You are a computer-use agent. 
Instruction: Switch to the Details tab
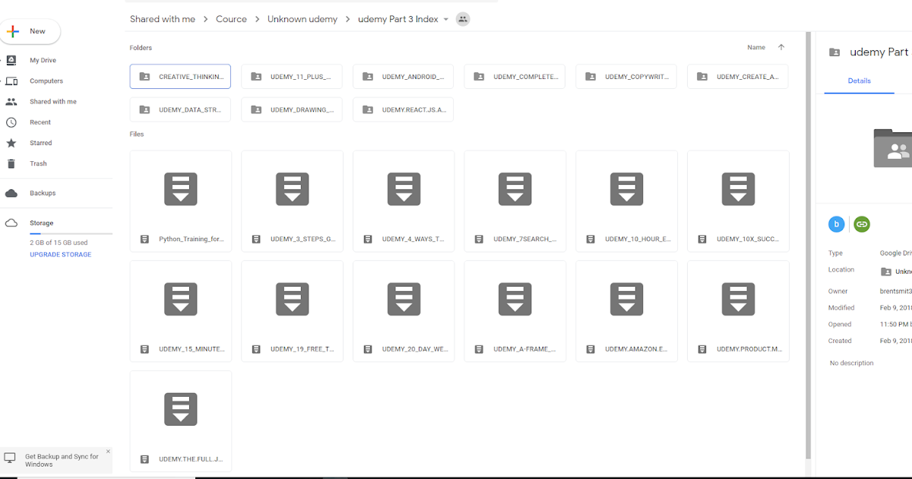tap(859, 81)
